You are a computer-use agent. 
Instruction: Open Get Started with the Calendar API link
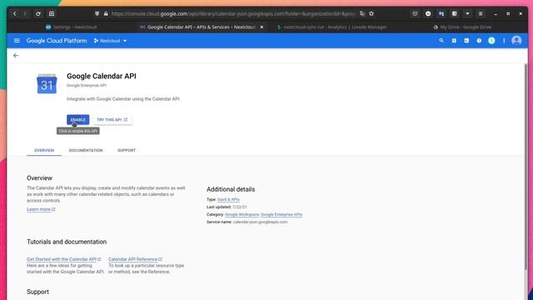point(64,259)
